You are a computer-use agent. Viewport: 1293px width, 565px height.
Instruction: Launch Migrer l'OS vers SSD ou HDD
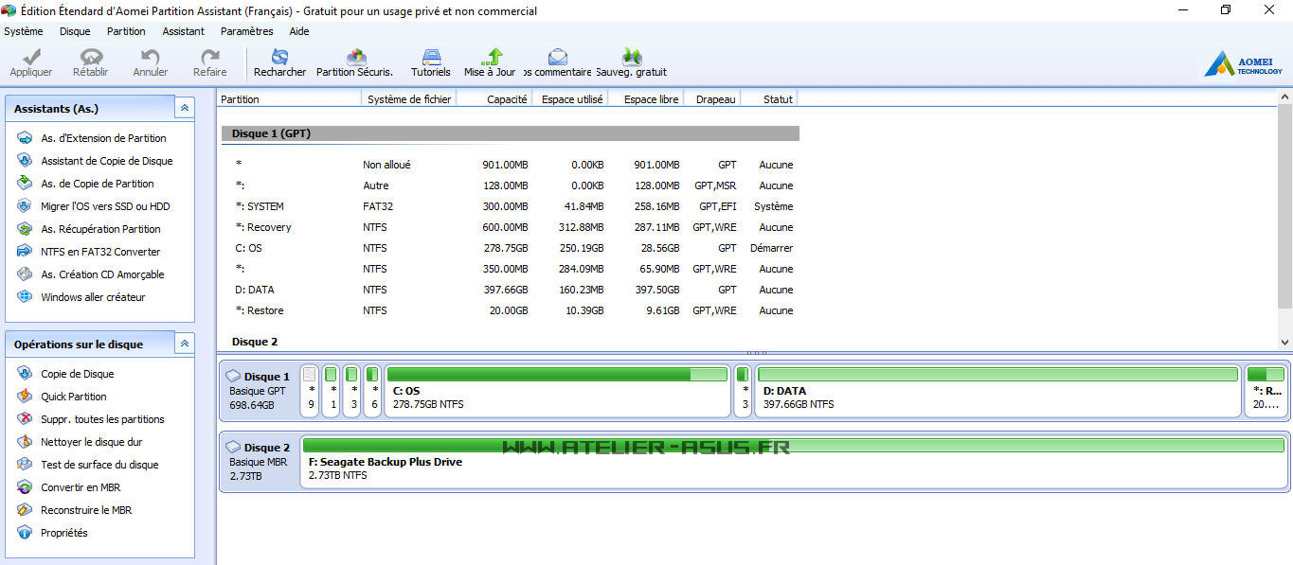pyautogui.click(x=104, y=206)
